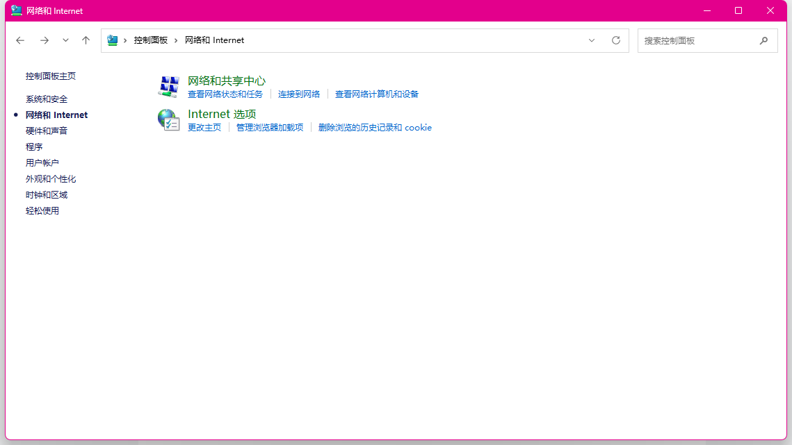792x445 pixels.
Task: Click the control panel icon in address bar
Action: 112,40
